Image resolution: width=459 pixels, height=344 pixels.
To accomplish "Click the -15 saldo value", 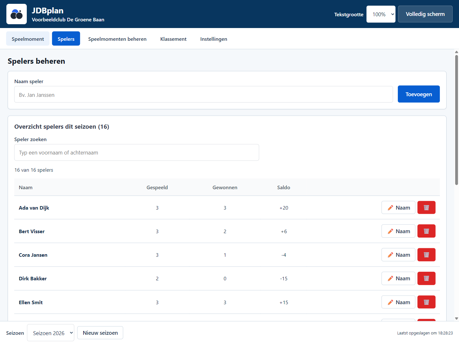I will pyautogui.click(x=284, y=278).
